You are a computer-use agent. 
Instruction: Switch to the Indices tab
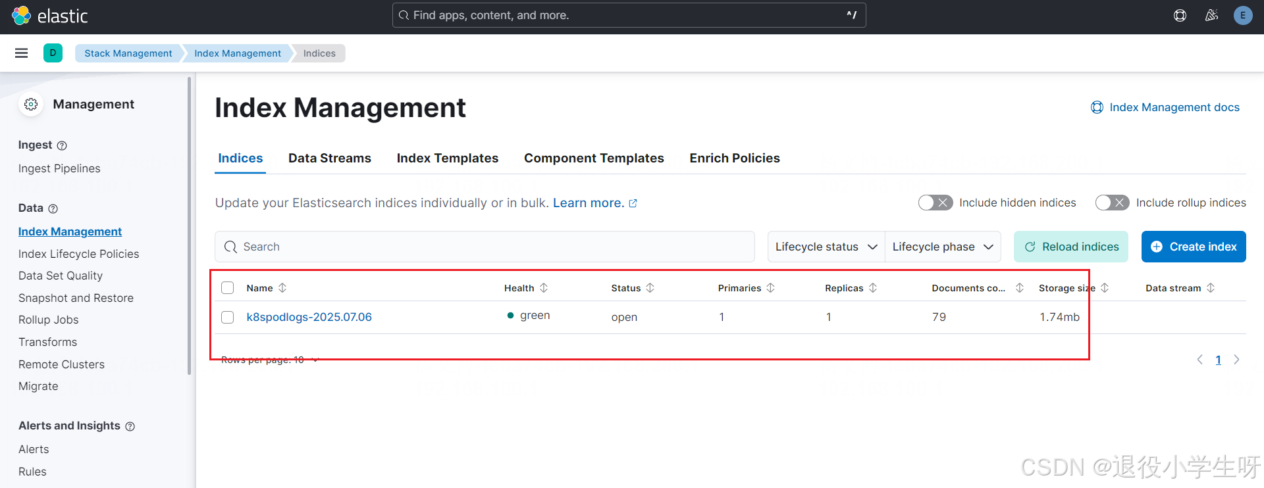pyautogui.click(x=240, y=159)
